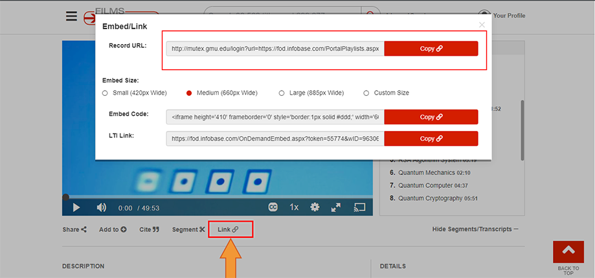Click the Record URL text field
595x278 pixels.
coord(275,49)
